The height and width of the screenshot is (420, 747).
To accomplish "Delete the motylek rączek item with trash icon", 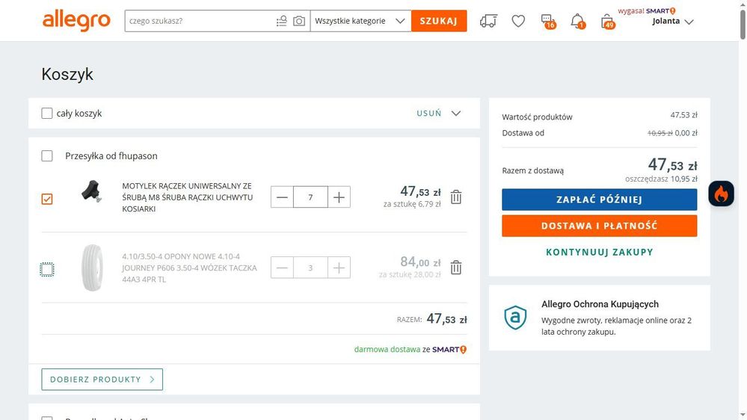I will point(456,197).
